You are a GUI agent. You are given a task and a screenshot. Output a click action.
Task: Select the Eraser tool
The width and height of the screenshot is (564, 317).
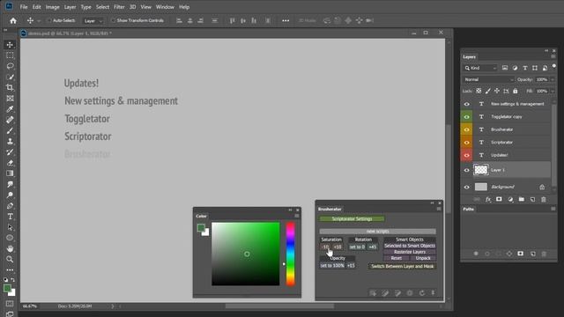10,163
